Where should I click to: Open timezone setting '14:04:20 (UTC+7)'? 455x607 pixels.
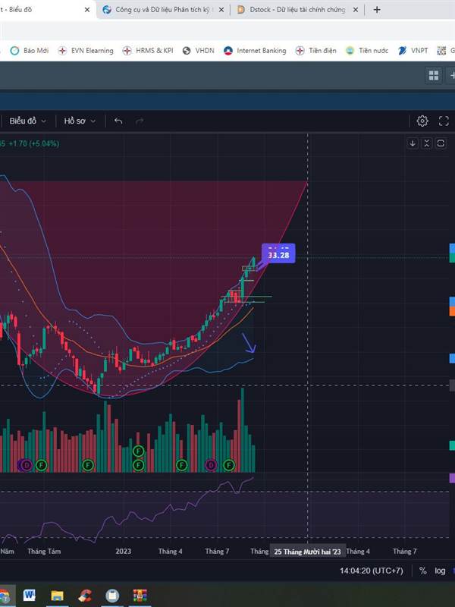(x=371, y=571)
